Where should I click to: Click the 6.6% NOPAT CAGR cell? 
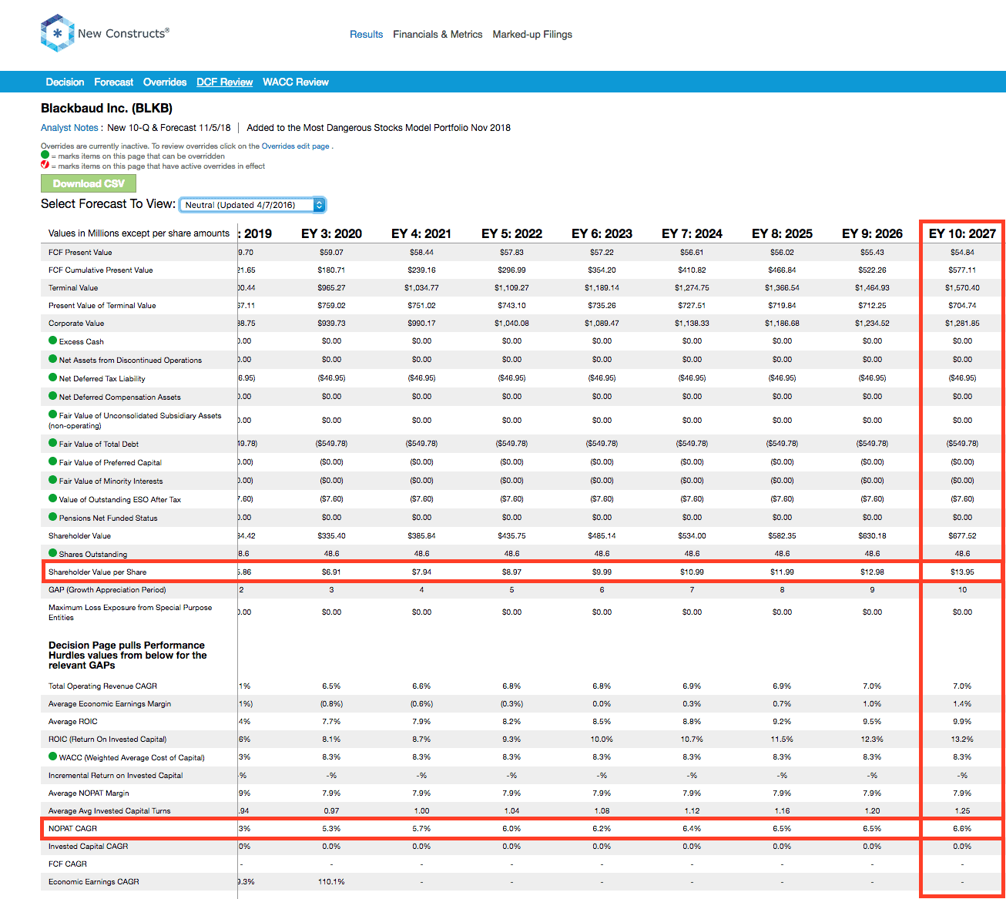tap(962, 829)
